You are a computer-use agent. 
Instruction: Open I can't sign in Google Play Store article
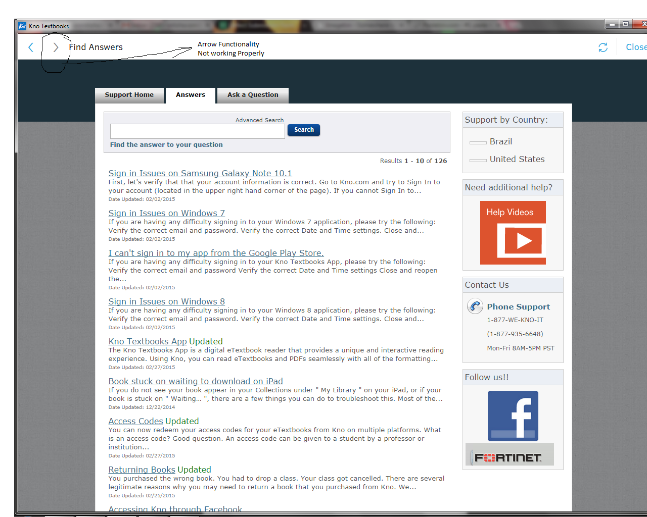216,253
